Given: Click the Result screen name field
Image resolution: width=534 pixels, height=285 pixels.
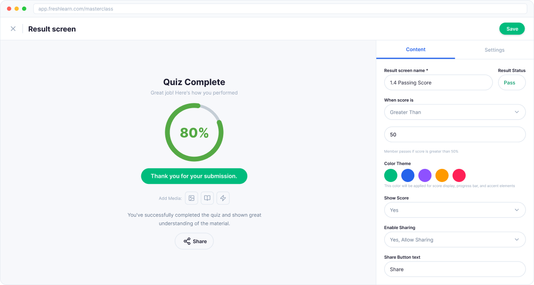Looking at the screenshot, I should tap(438, 82).
